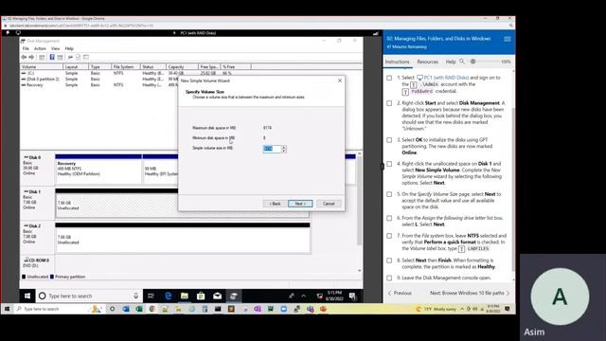Click the monitor icon in lab top bar

pos(18,33)
